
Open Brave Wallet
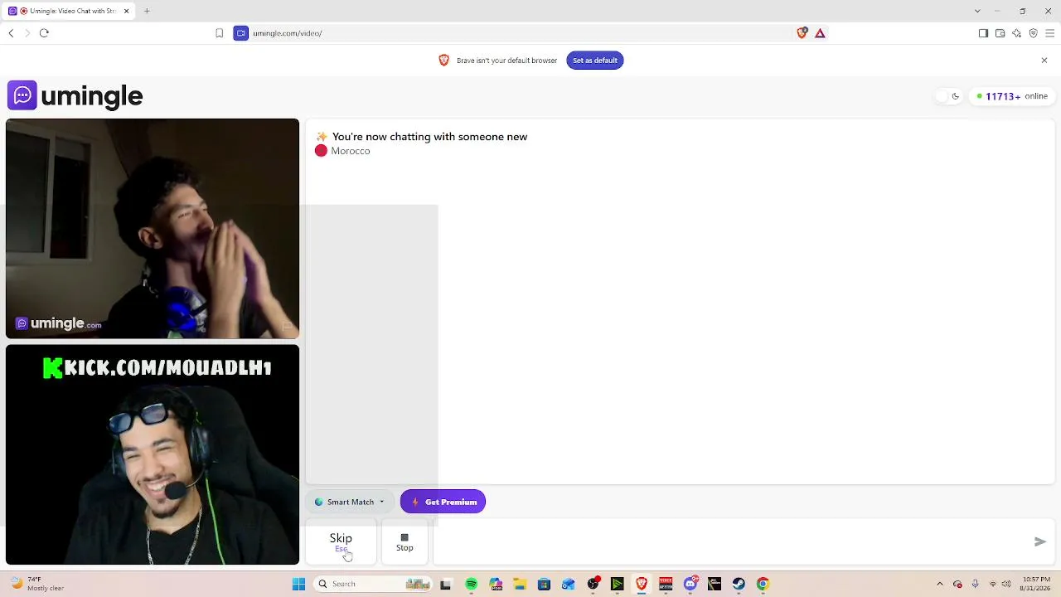tap(1000, 33)
